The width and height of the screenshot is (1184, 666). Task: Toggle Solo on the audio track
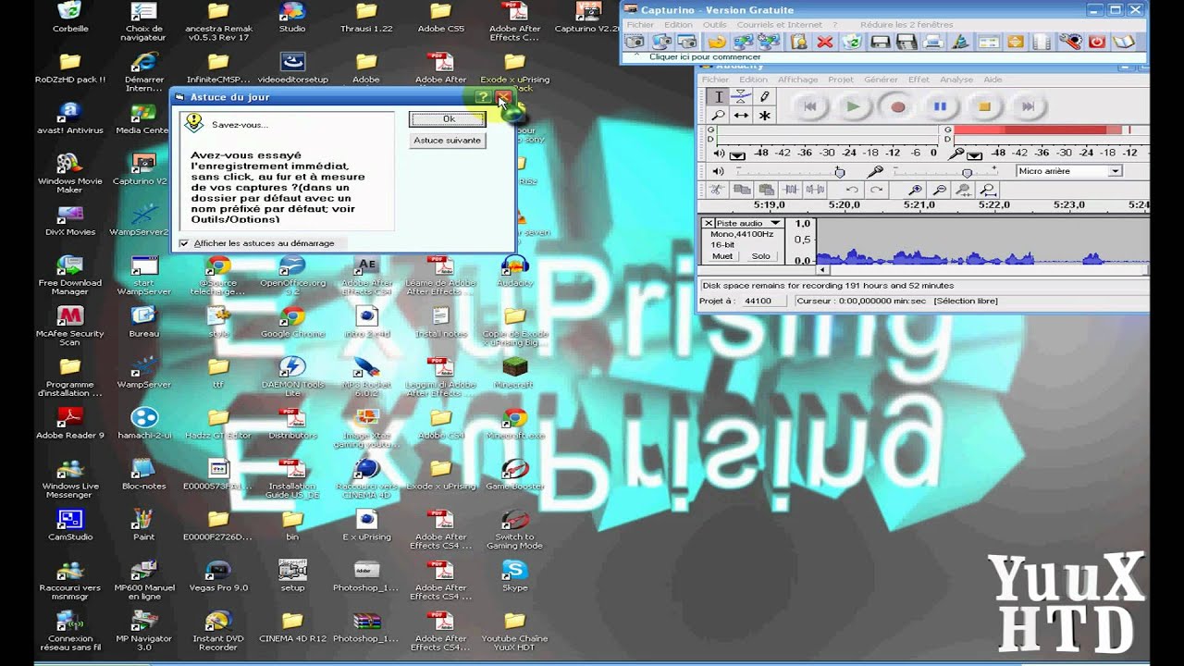point(761,256)
